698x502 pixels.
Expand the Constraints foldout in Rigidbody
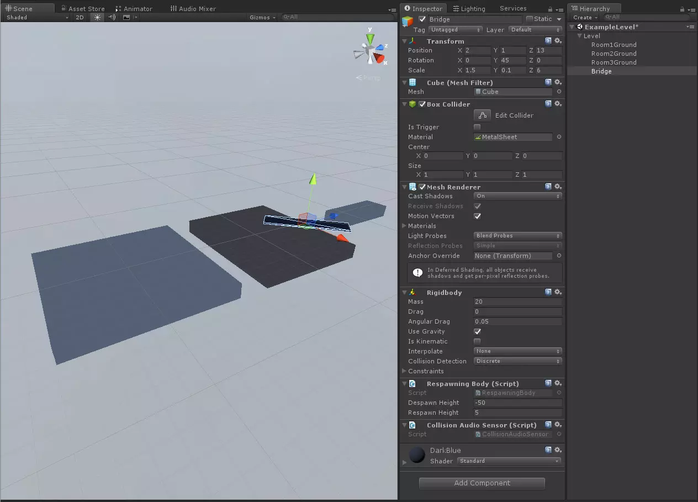404,371
